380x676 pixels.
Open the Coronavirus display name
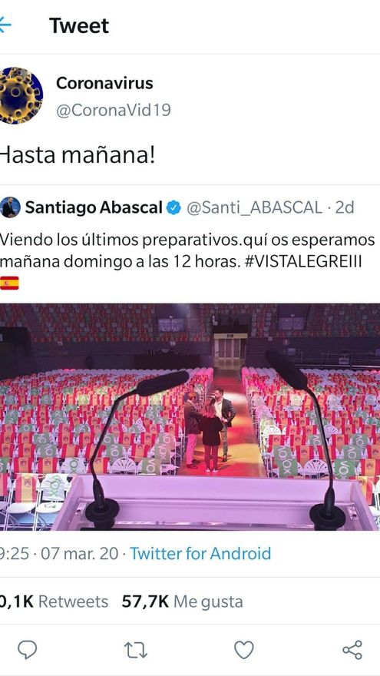coord(104,83)
